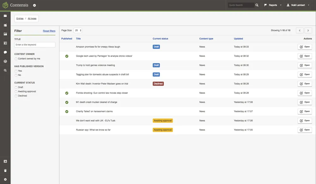Open the Google tech Pentagon entry
This screenshot has height=184, width=316.
(x=305, y=56)
